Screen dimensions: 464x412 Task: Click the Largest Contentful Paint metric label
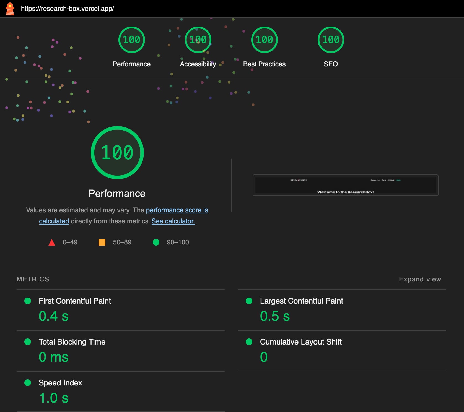pos(302,301)
